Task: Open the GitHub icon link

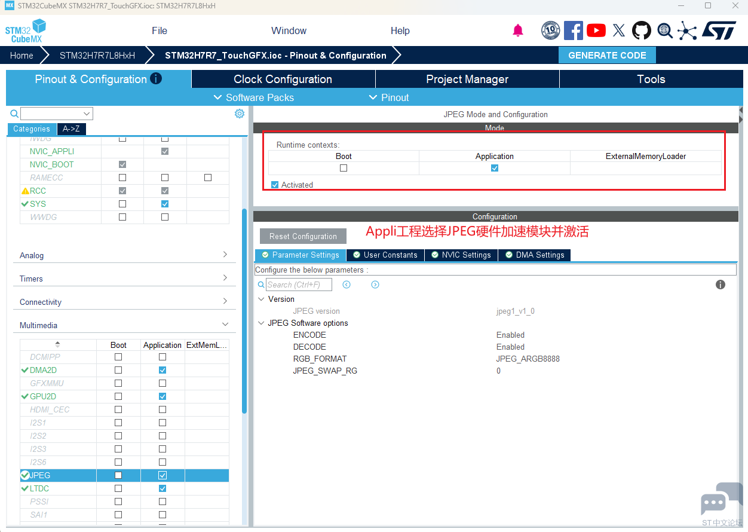Action: click(x=642, y=30)
